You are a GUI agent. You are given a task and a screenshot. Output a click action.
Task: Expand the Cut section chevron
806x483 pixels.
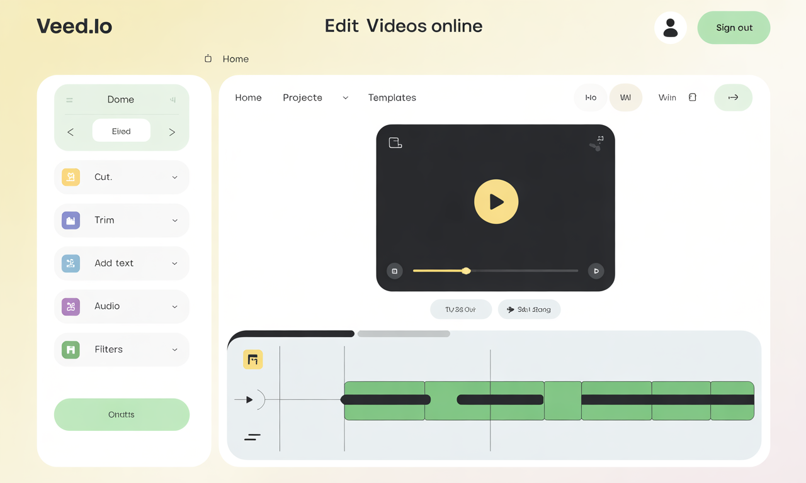174,177
